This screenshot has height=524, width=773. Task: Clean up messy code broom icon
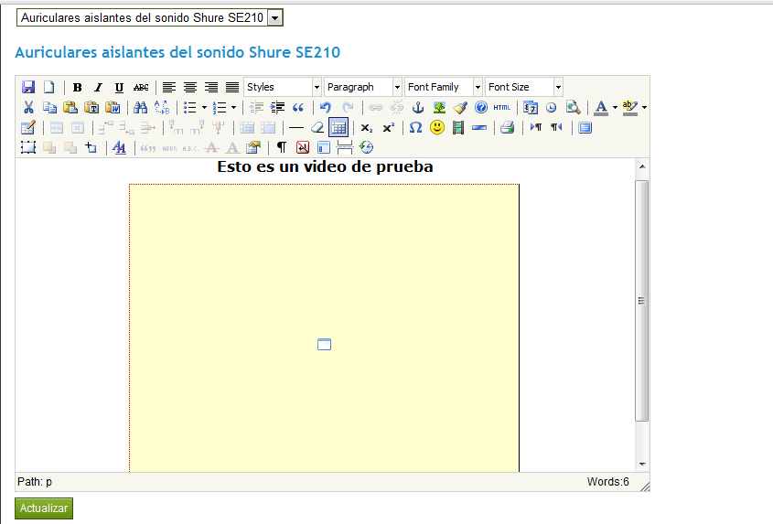point(460,108)
